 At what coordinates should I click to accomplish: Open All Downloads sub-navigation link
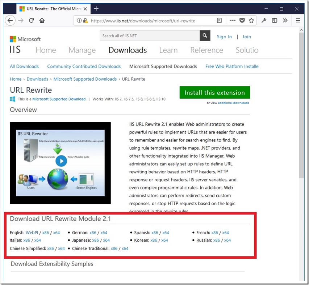[x=24, y=67]
